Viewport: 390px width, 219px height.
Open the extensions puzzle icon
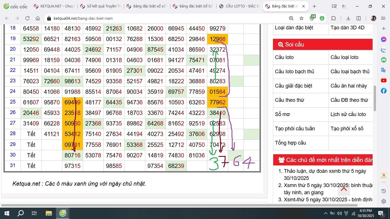[x=333, y=18]
